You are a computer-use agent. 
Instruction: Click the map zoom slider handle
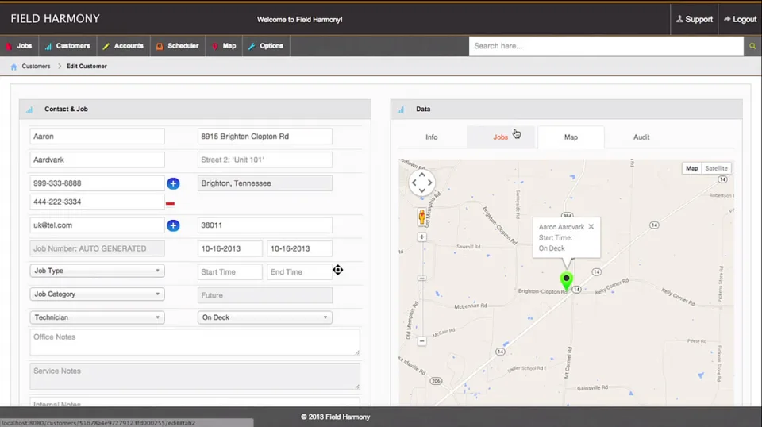(421, 279)
